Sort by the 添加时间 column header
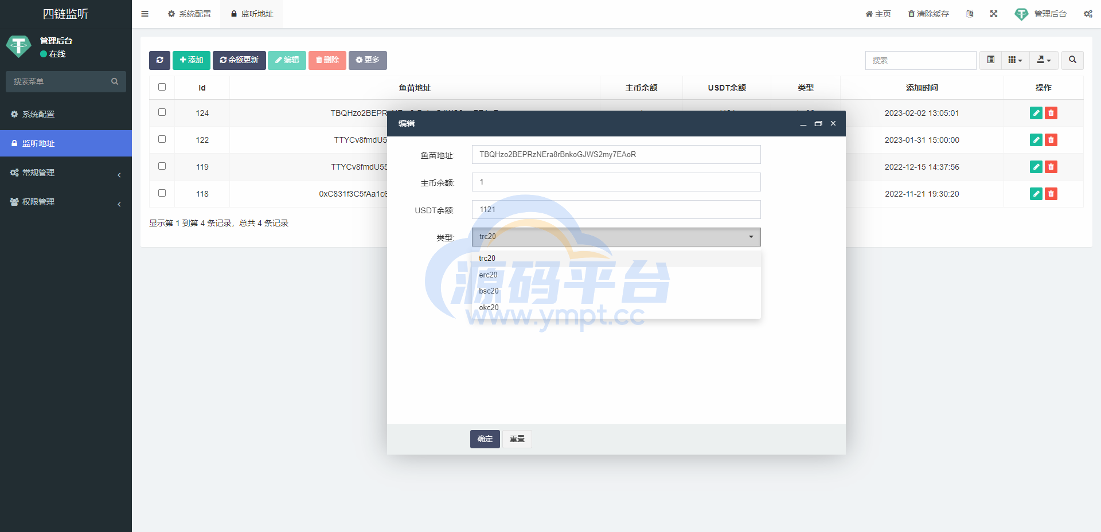1101x532 pixels. (x=922, y=88)
